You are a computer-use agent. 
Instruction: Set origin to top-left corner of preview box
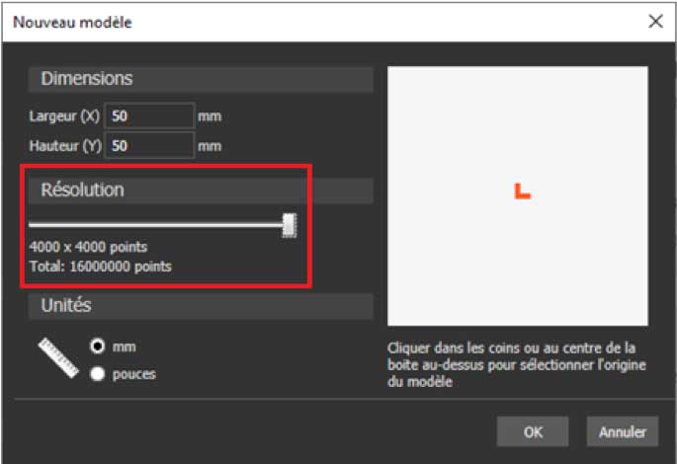tap(394, 74)
